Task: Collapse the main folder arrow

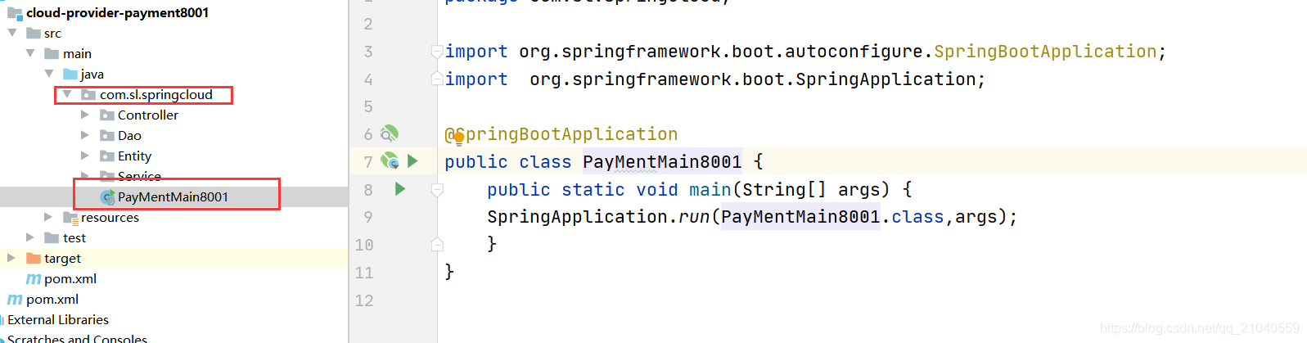Action: click(x=30, y=53)
